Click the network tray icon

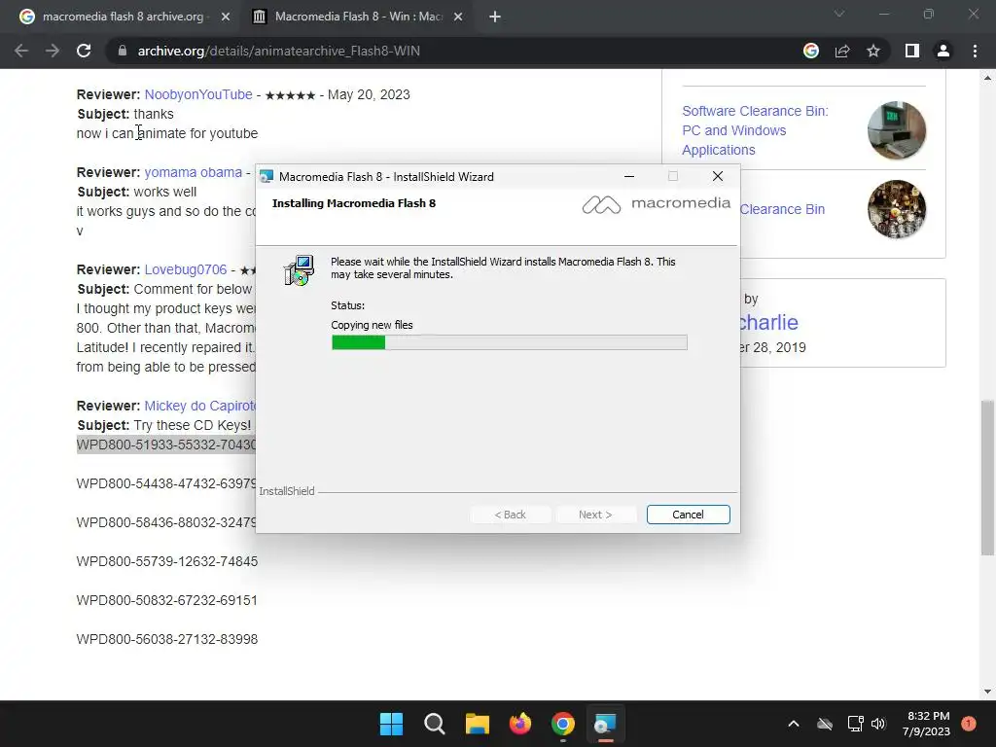855,724
